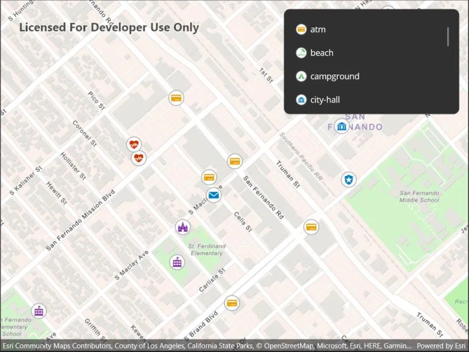Click the lower red heart hospital marker

[x=138, y=158]
